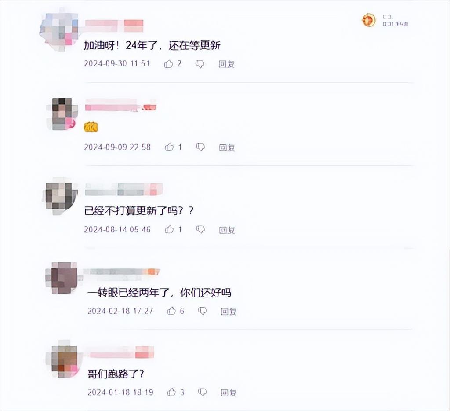Open the blurred username above 已经不打算更新了吗
The height and width of the screenshot is (411, 450).
pyautogui.click(x=124, y=189)
